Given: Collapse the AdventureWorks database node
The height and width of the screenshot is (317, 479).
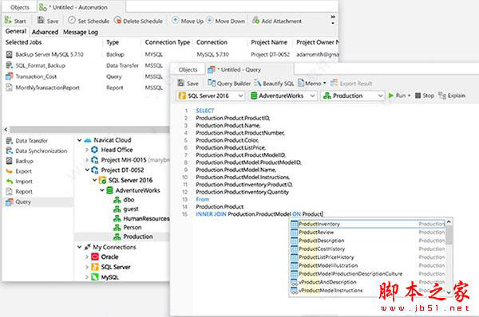Looking at the screenshot, I should (102, 190).
